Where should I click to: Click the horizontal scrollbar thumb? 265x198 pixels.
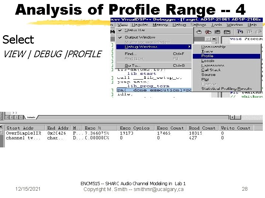pyautogui.click(x=238, y=117)
